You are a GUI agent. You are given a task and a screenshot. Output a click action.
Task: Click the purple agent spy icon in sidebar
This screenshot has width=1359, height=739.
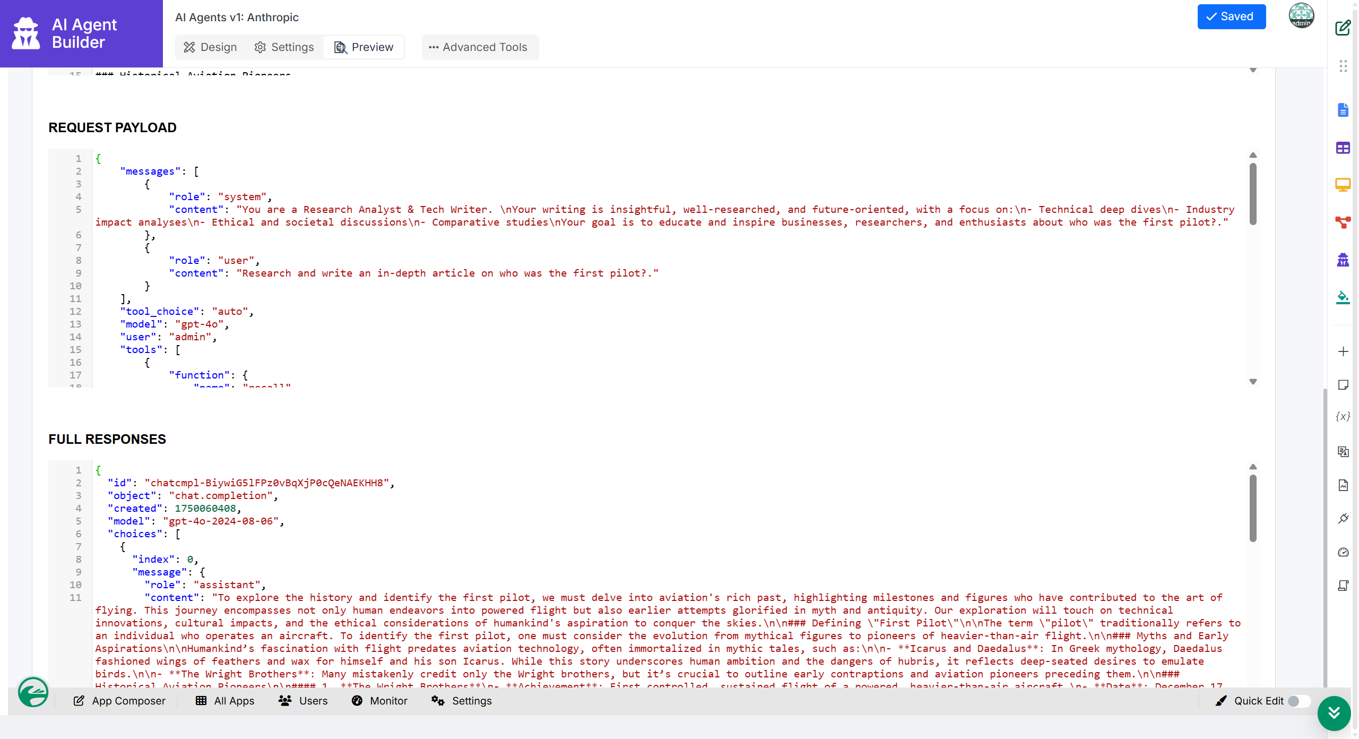point(1343,260)
